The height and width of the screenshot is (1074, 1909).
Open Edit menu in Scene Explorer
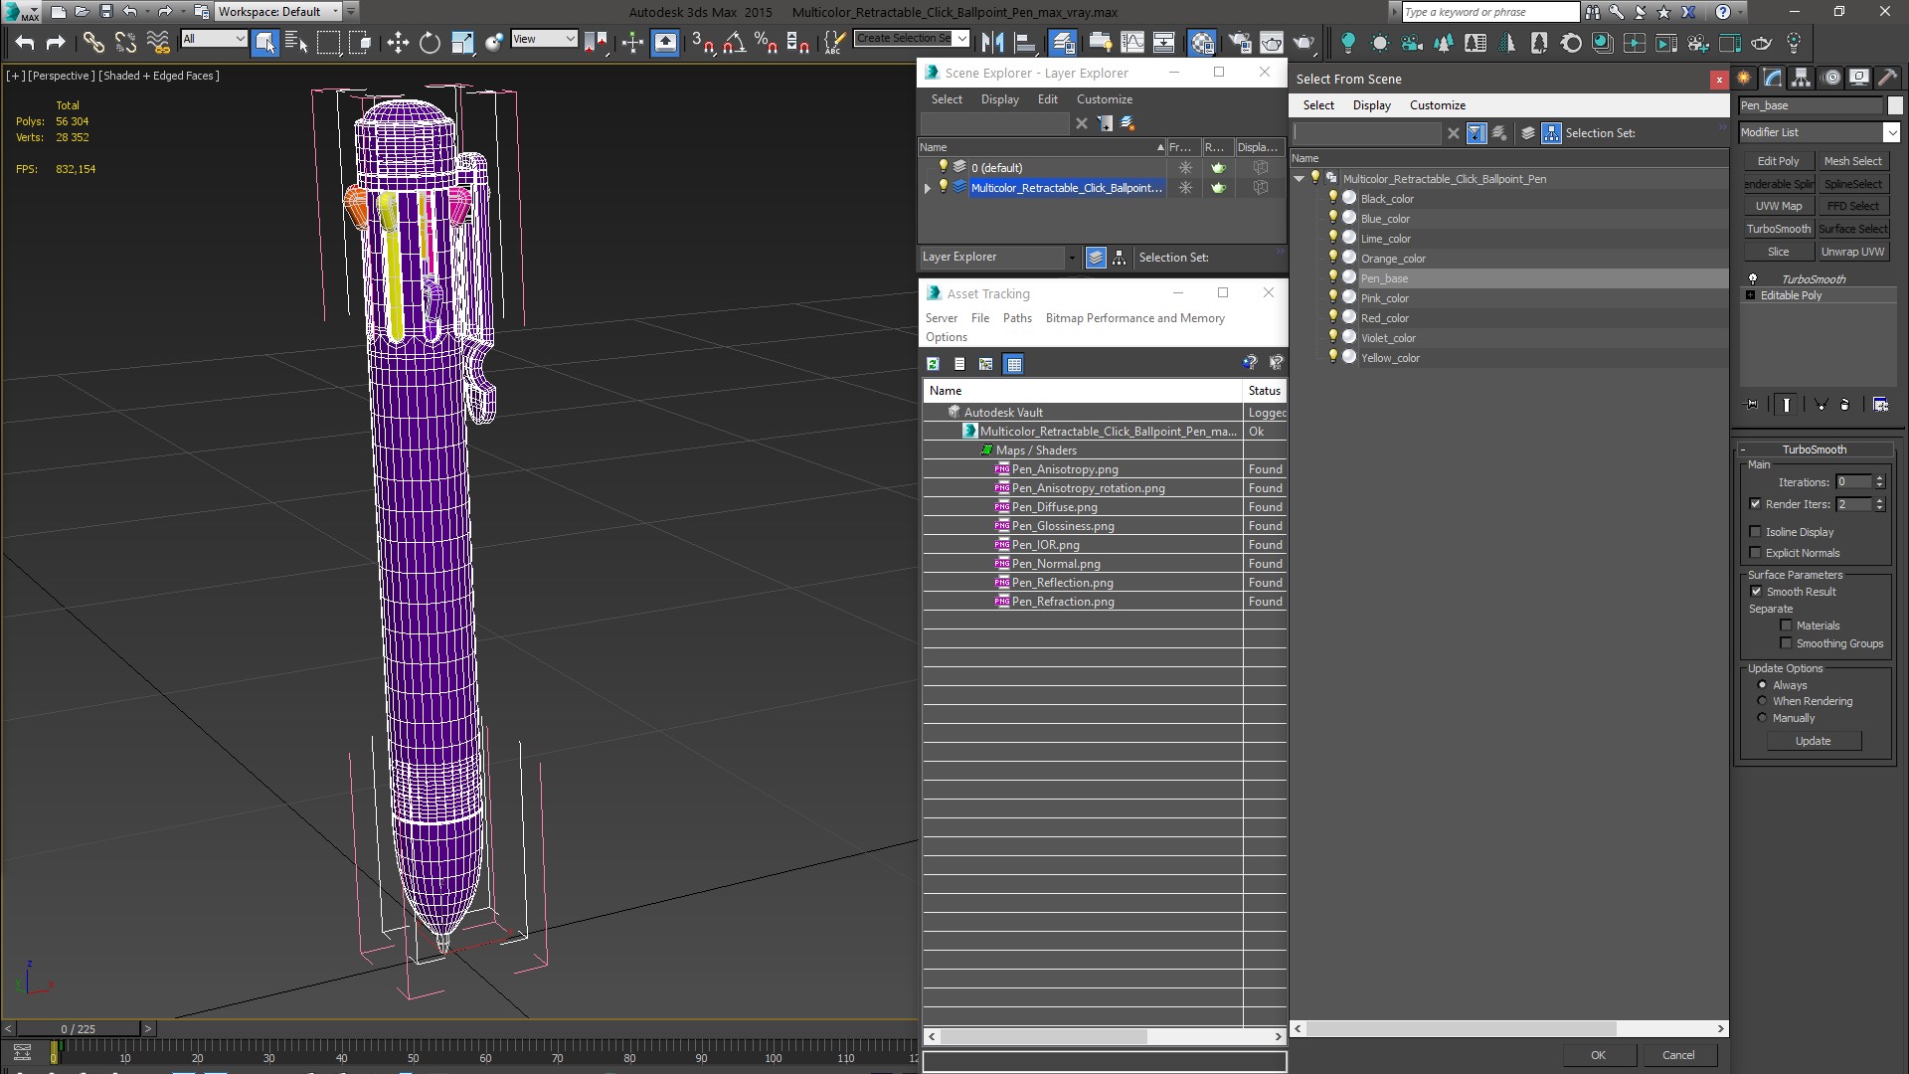1047,99
